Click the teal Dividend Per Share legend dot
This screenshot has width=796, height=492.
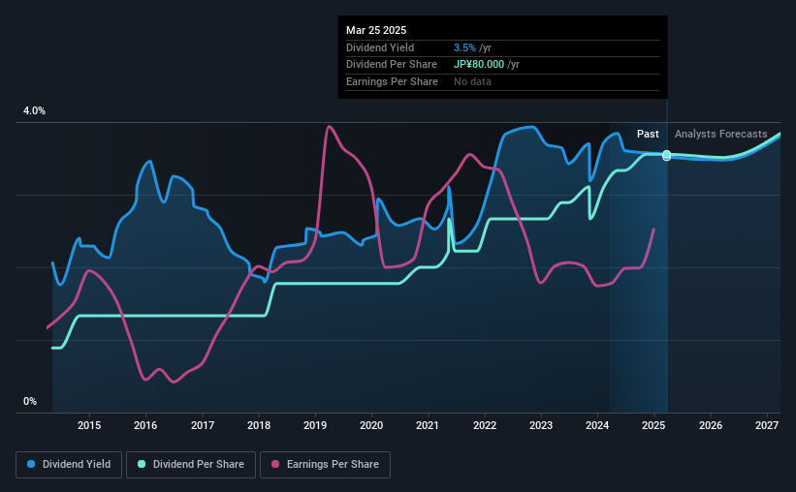pos(142,464)
